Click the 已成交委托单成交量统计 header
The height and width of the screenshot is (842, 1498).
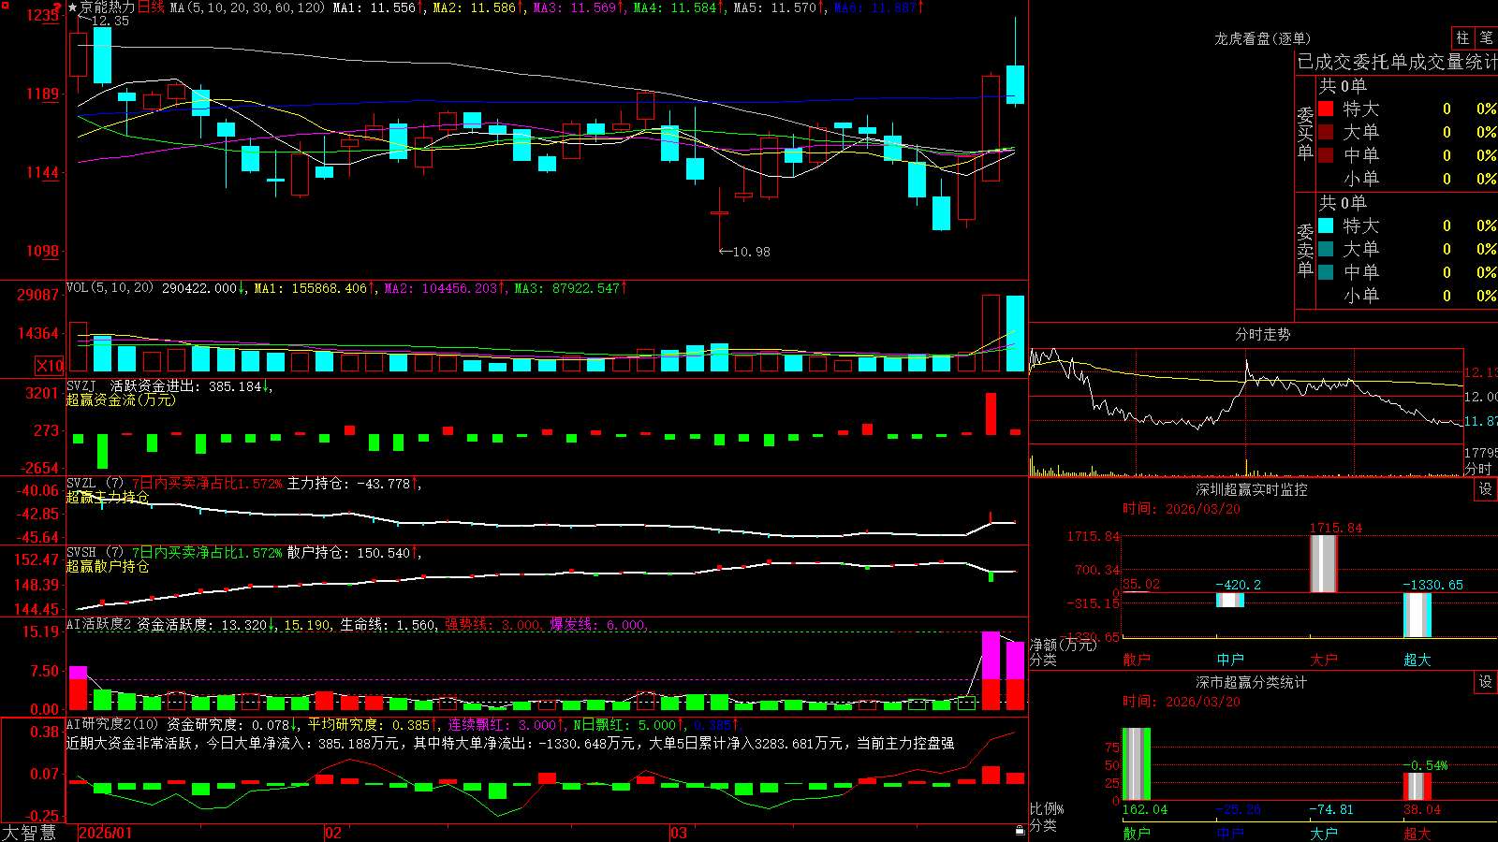click(x=1397, y=62)
